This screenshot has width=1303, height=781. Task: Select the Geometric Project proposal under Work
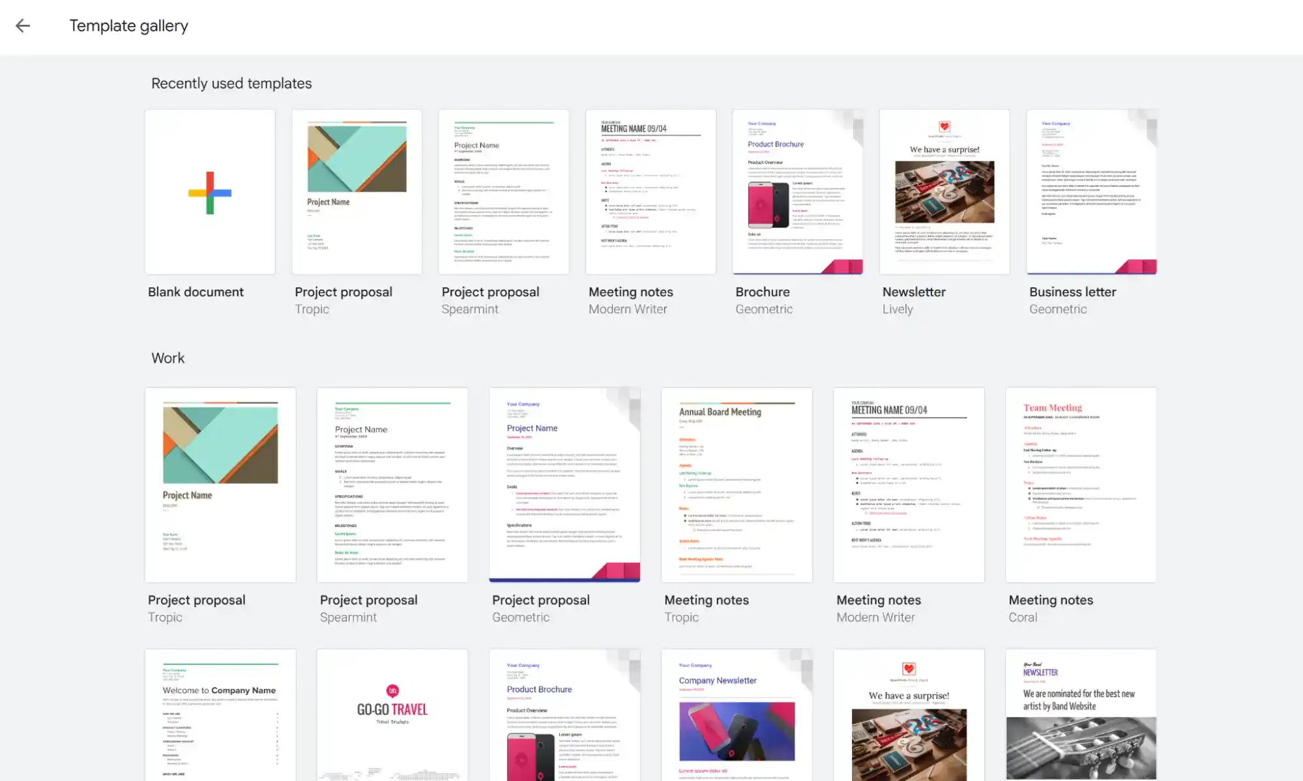coord(564,484)
